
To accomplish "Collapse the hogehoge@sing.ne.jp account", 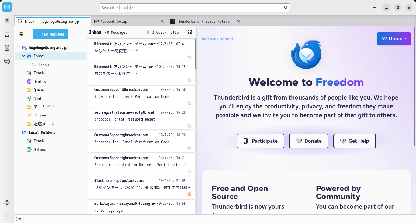I will click(x=19, y=47).
